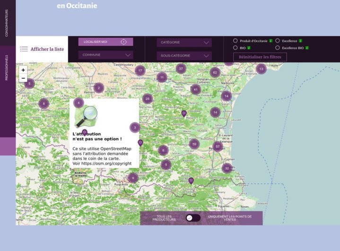Open map cluster marker 9 near Puigcerda
This screenshot has width=340, height=251.
pyautogui.click(x=133, y=178)
